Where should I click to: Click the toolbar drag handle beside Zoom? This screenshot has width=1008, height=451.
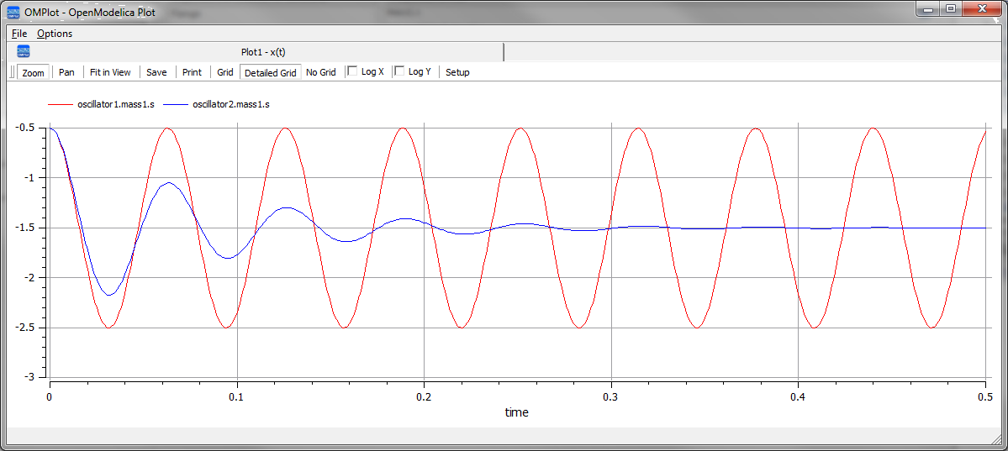(x=12, y=72)
